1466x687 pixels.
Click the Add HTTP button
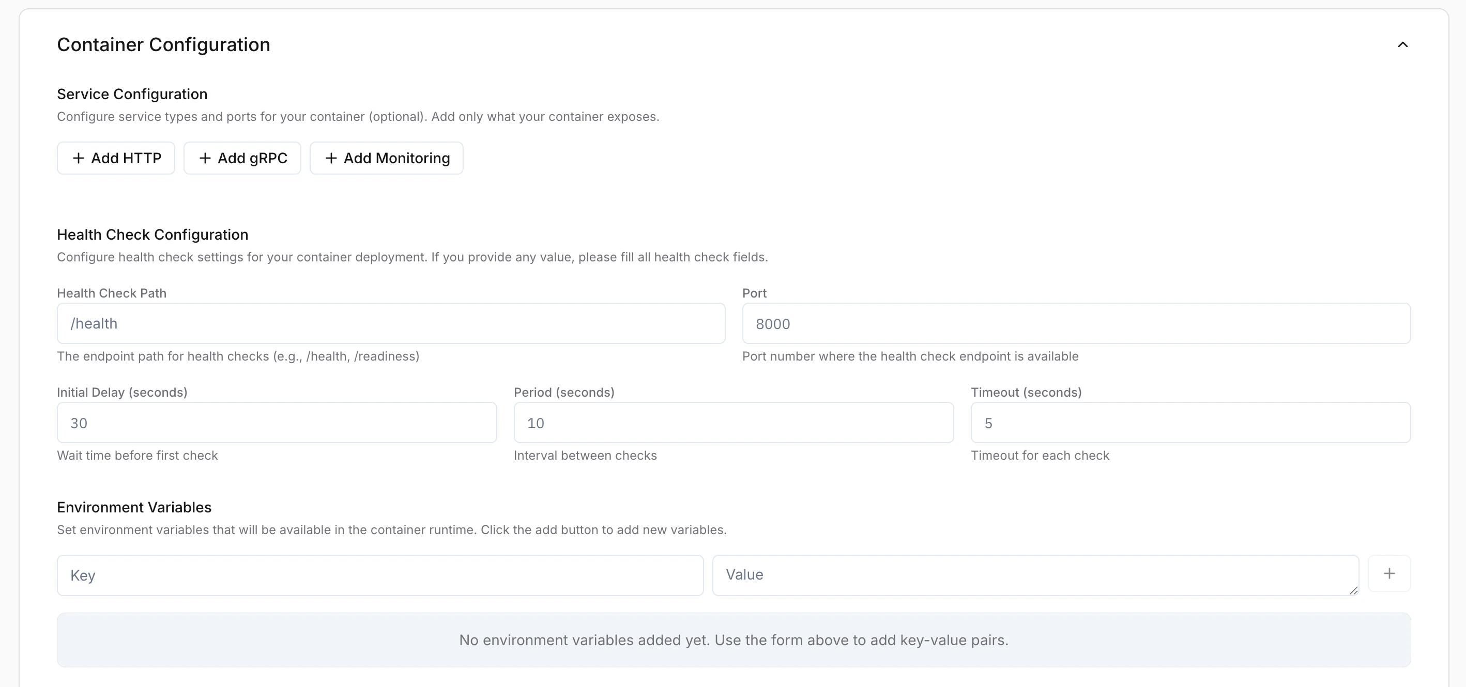116,158
